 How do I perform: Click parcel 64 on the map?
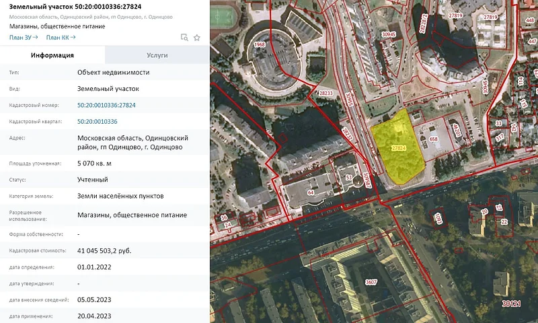tap(311, 193)
